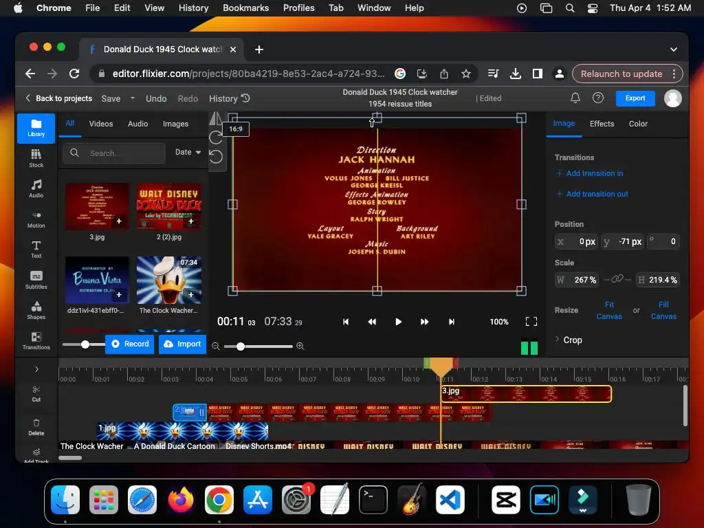Screen dimensions: 704x528
Task: Click the Record button
Action: 130,344
